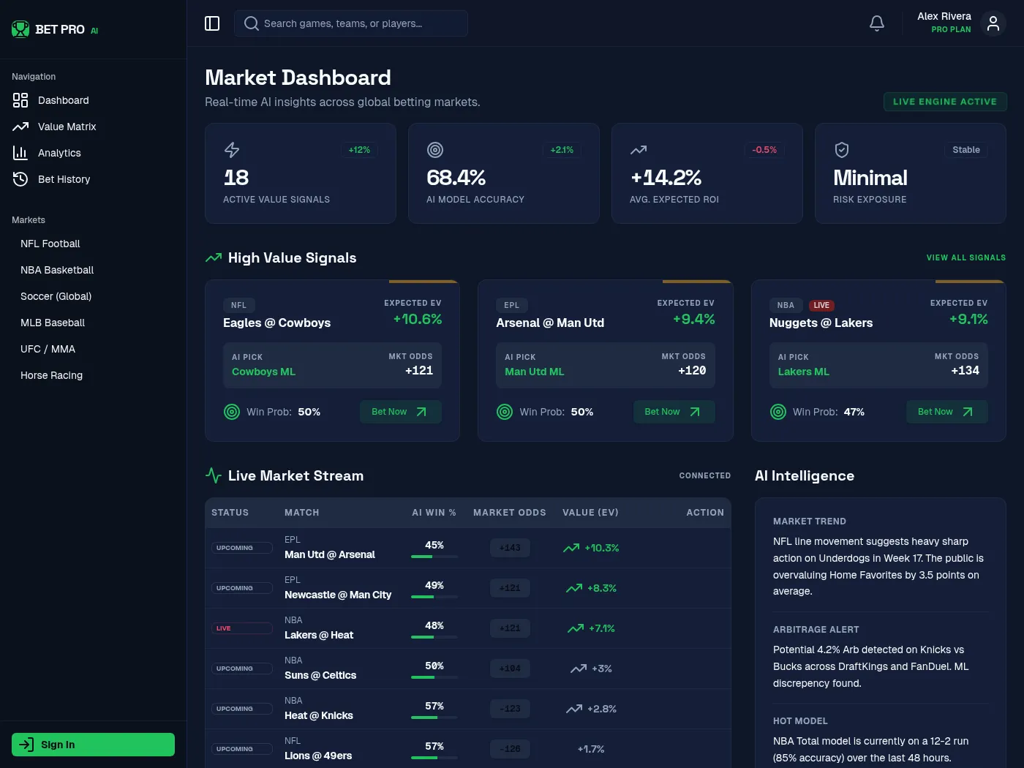The width and height of the screenshot is (1024, 768).
Task: Click the Stable badge on Risk Exposure
Action: [x=966, y=150]
